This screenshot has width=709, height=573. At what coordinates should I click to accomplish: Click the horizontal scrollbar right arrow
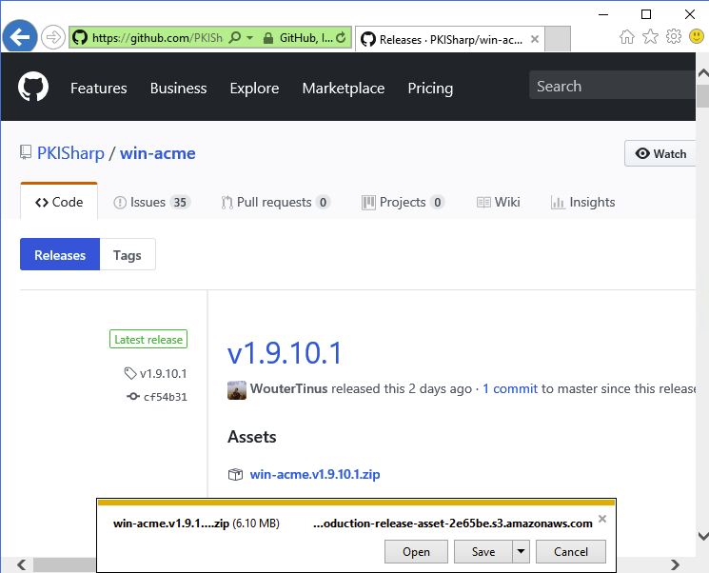675,564
